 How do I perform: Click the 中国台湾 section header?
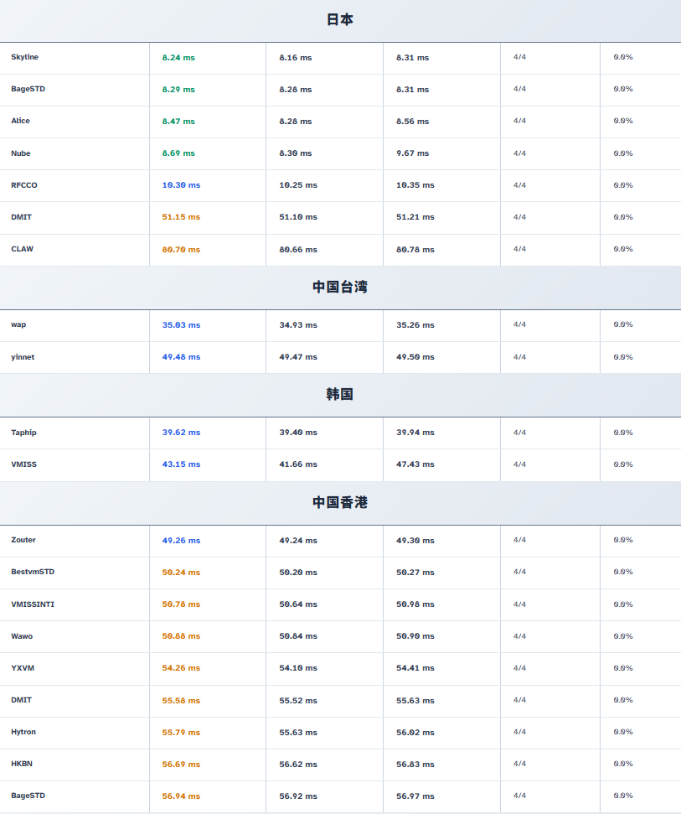coord(339,287)
